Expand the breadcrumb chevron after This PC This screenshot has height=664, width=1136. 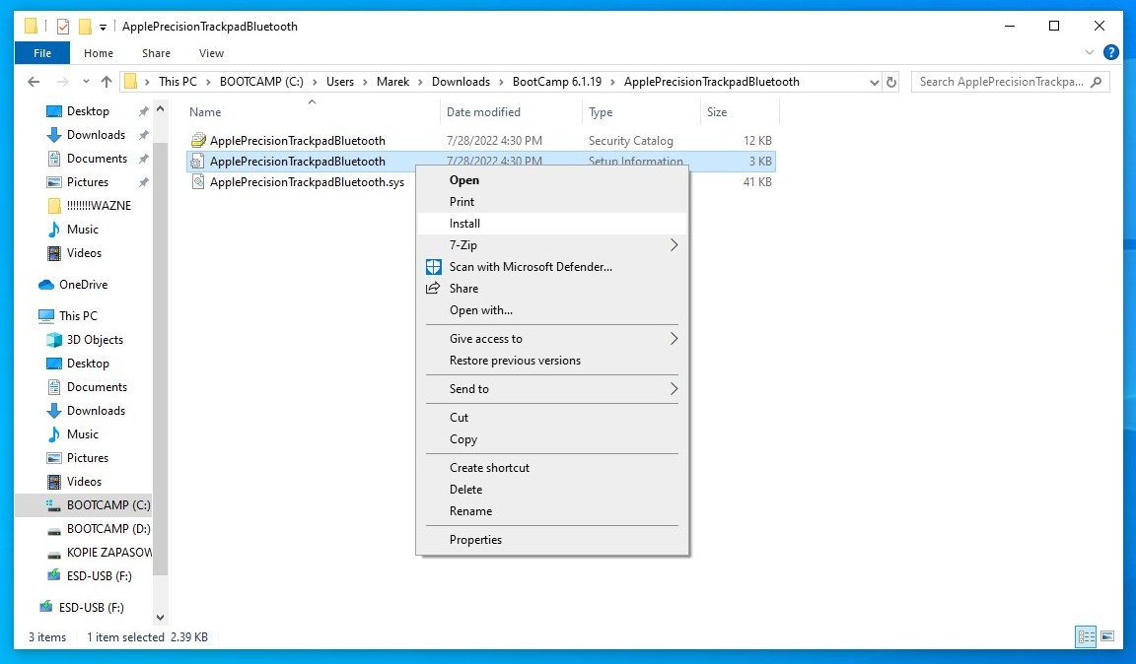click(209, 82)
